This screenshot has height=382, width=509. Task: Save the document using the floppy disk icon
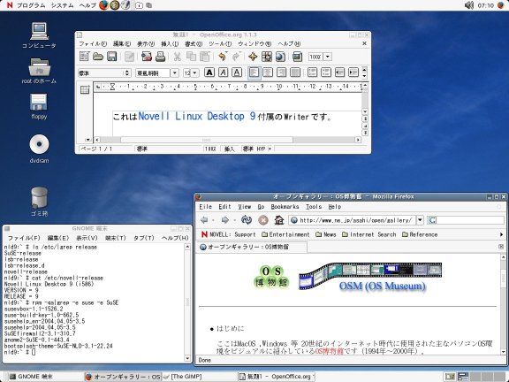[112, 57]
